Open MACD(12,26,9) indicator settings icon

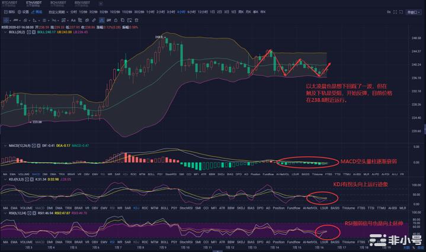click(x=34, y=146)
